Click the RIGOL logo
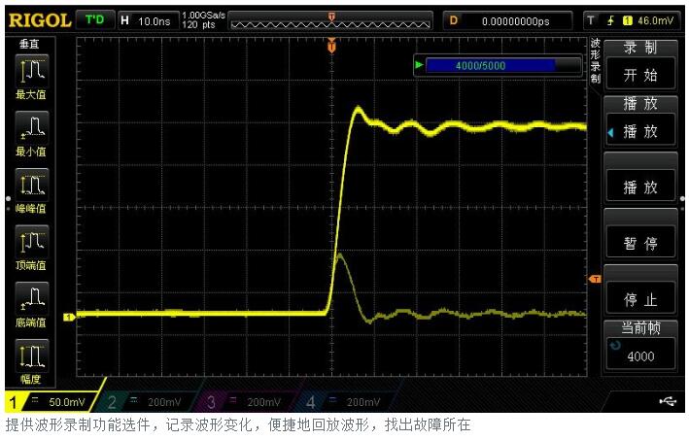The height and width of the screenshot is (440, 689). (39, 20)
